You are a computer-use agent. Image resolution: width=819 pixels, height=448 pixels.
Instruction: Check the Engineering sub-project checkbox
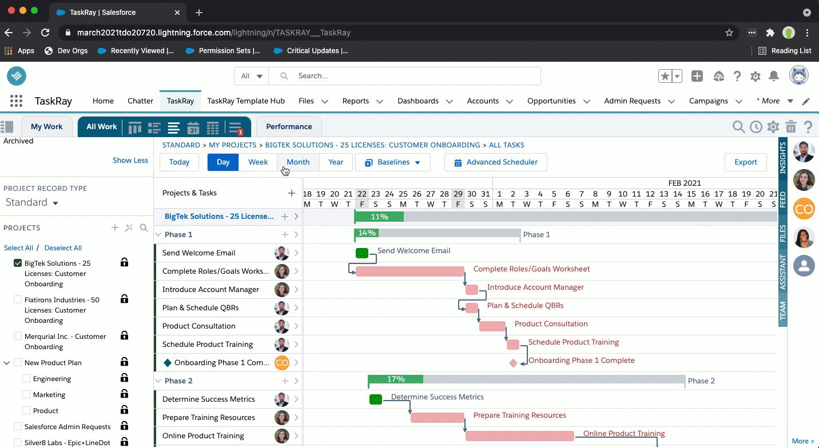[x=26, y=379]
